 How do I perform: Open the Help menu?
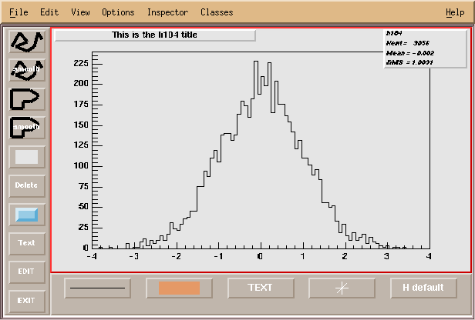click(x=455, y=12)
